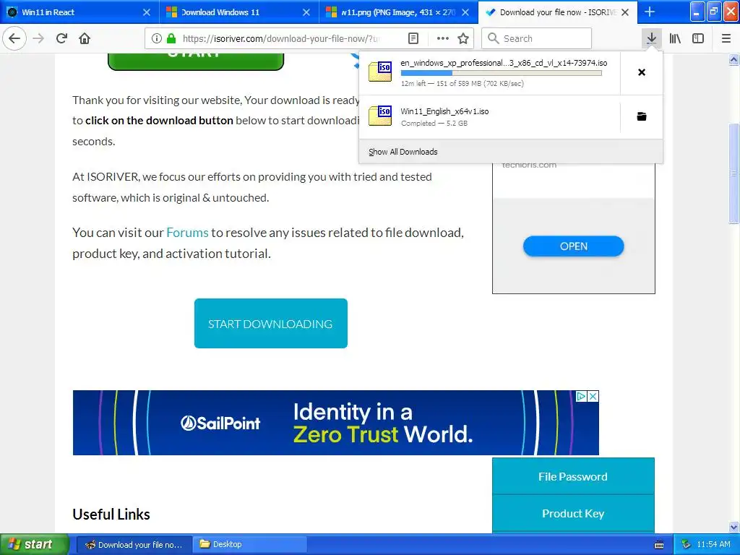
Task: Click the SailPoint Zero Trust ad banner
Action: 335,423
